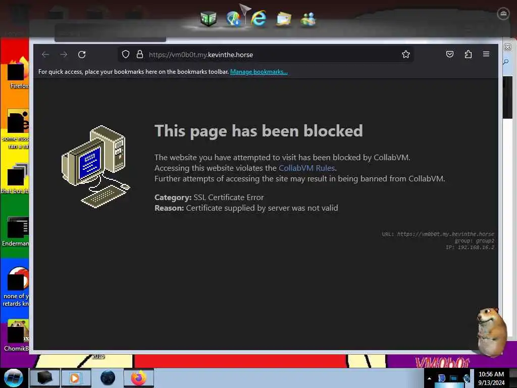Open the 10:56 AM taskbar clock
Viewport: 517px width, 388px height.
click(x=491, y=378)
